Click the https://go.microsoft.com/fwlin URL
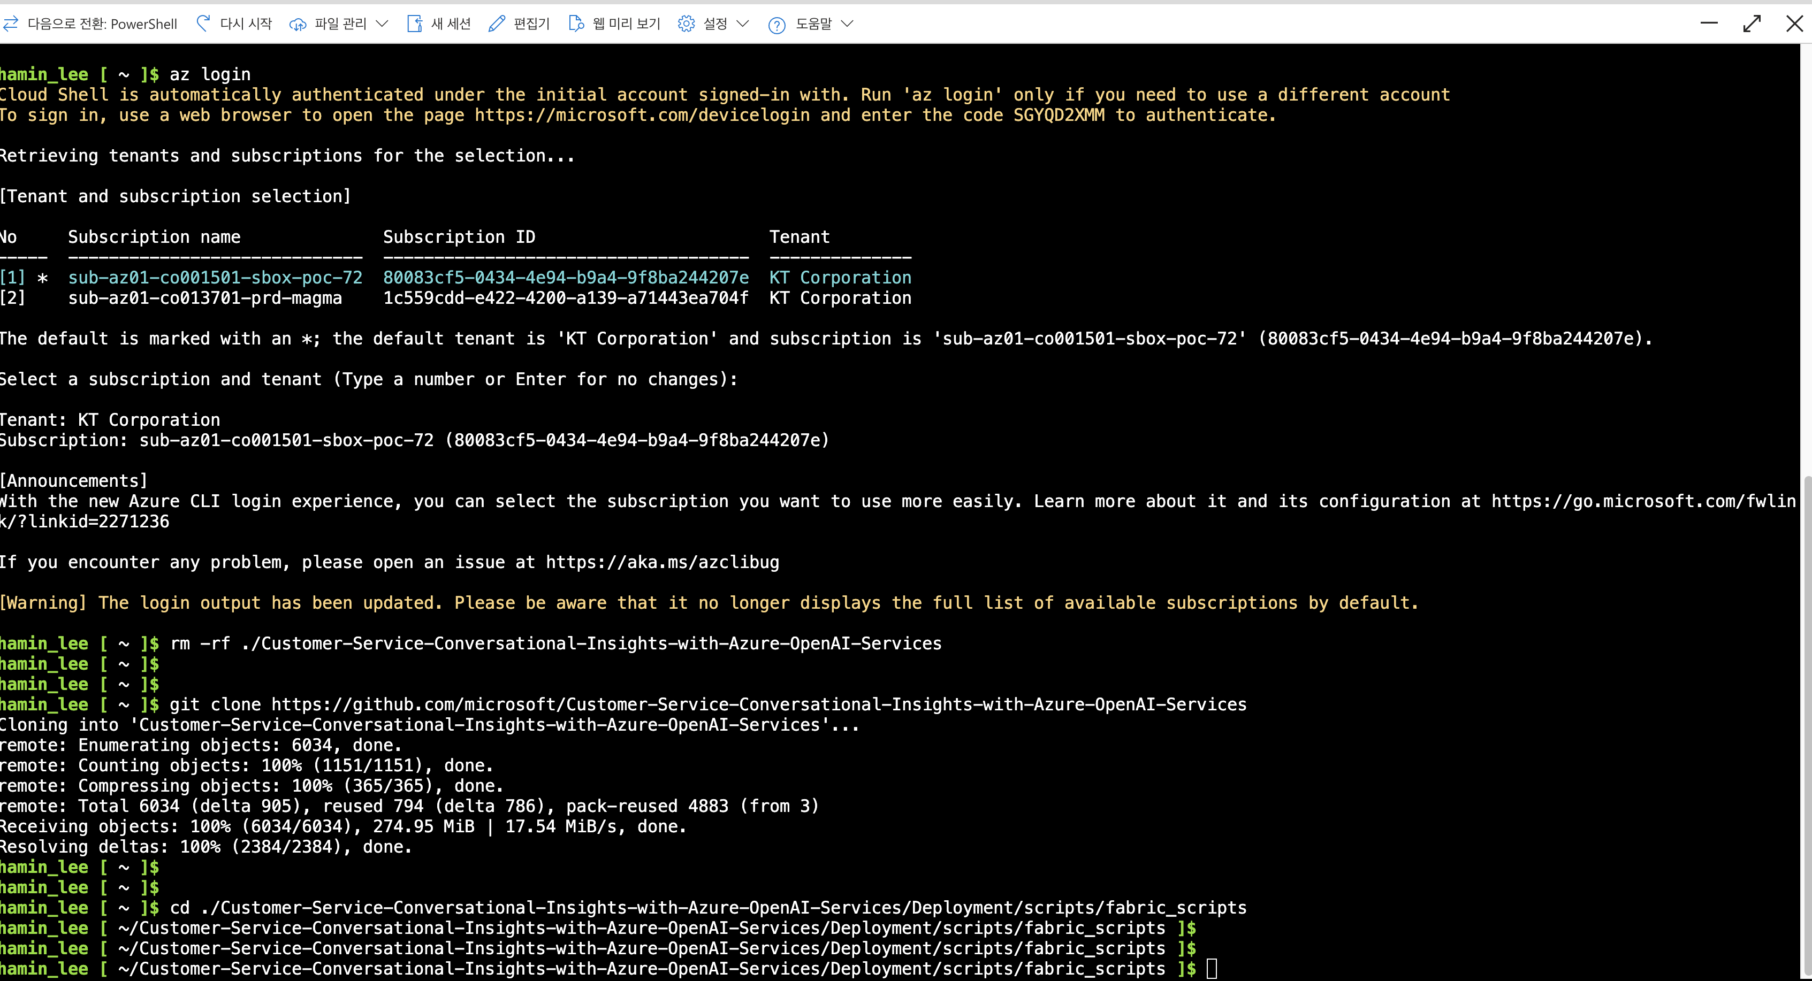 1644,501
